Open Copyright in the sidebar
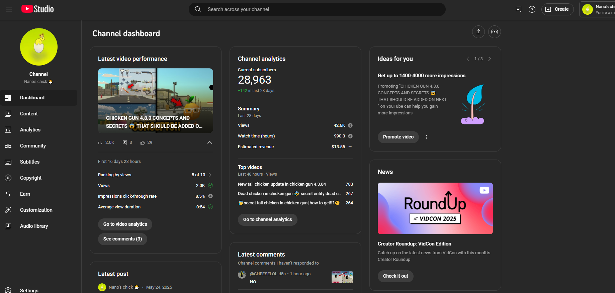The image size is (615, 293). (39, 178)
